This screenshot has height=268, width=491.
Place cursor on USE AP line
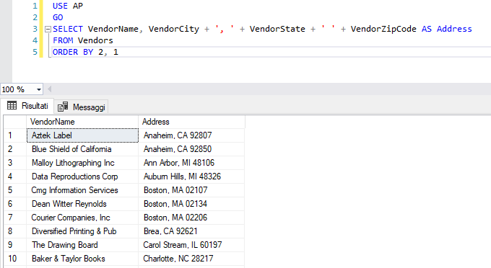pos(68,6)
